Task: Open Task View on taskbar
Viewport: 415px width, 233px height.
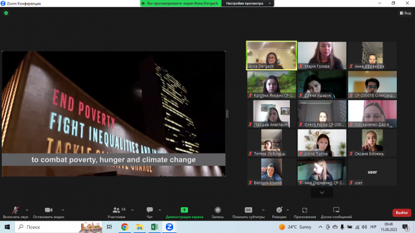Action: 110,227
